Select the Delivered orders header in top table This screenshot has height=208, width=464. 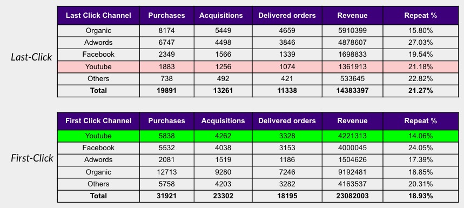click(287, 15)
